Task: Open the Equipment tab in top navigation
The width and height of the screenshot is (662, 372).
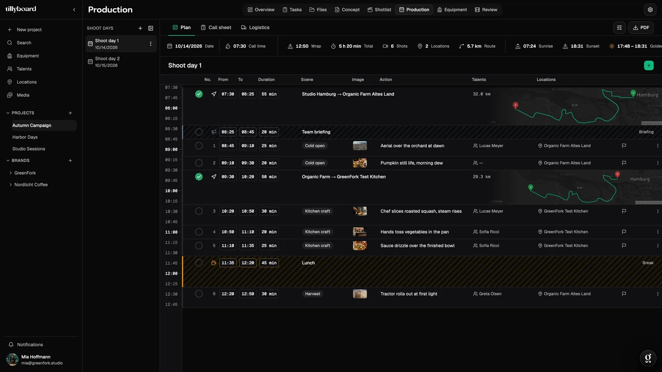Action: (452, 10)
